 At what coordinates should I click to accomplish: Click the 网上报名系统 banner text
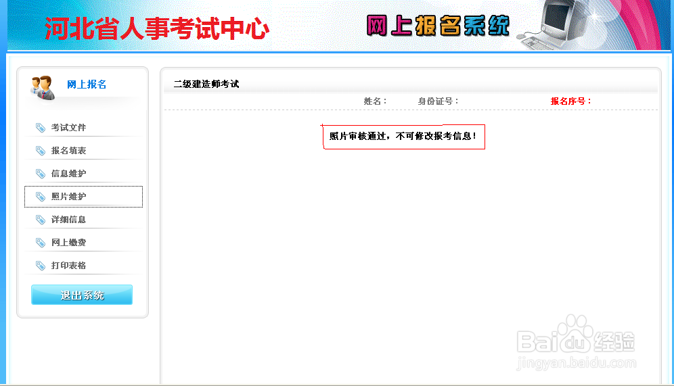click(x=438, y=25)
